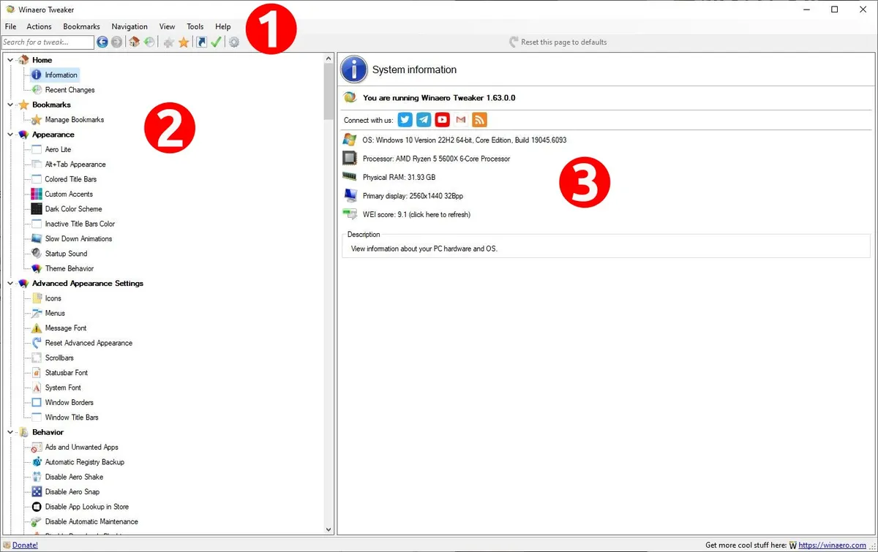Viewport: 878px width, 552px height.
Task: Click the Search for a tweak input field
Action: tap(47, 42)
